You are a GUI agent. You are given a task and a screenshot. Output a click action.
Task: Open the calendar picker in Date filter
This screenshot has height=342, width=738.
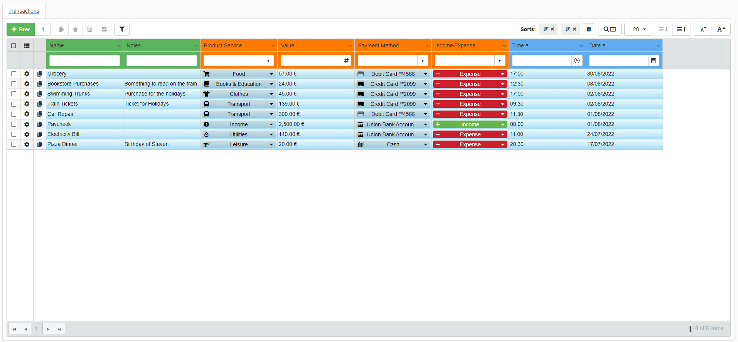pos(654,60)
